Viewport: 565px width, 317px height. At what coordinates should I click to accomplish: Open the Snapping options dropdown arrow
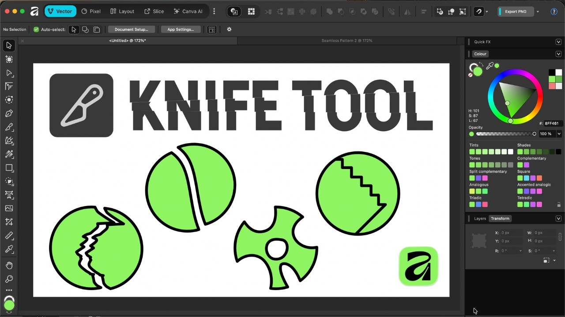point(487,12)
